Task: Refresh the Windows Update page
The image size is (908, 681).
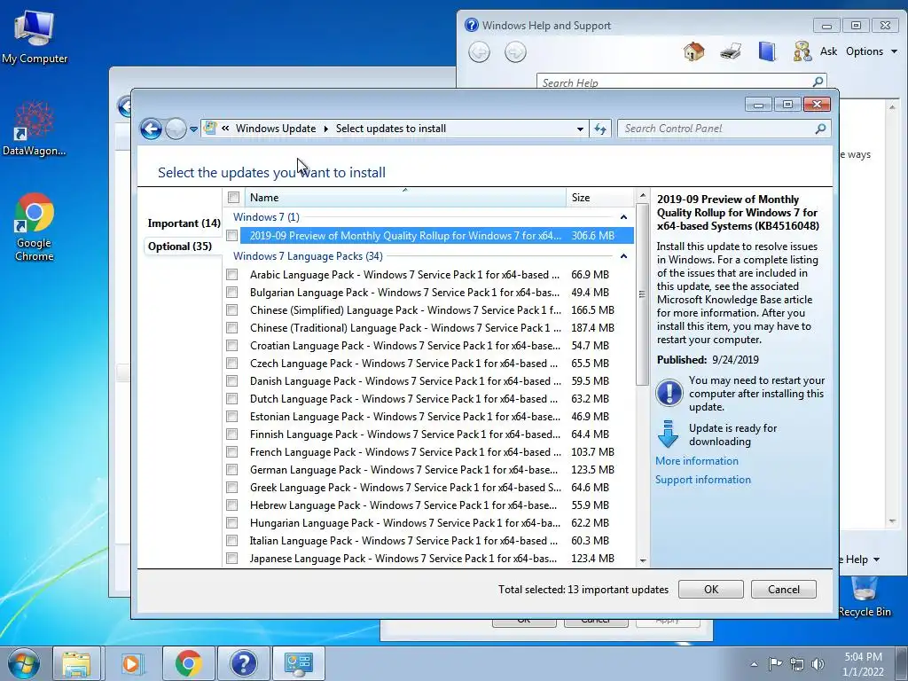Action: (x=600, y=129)
